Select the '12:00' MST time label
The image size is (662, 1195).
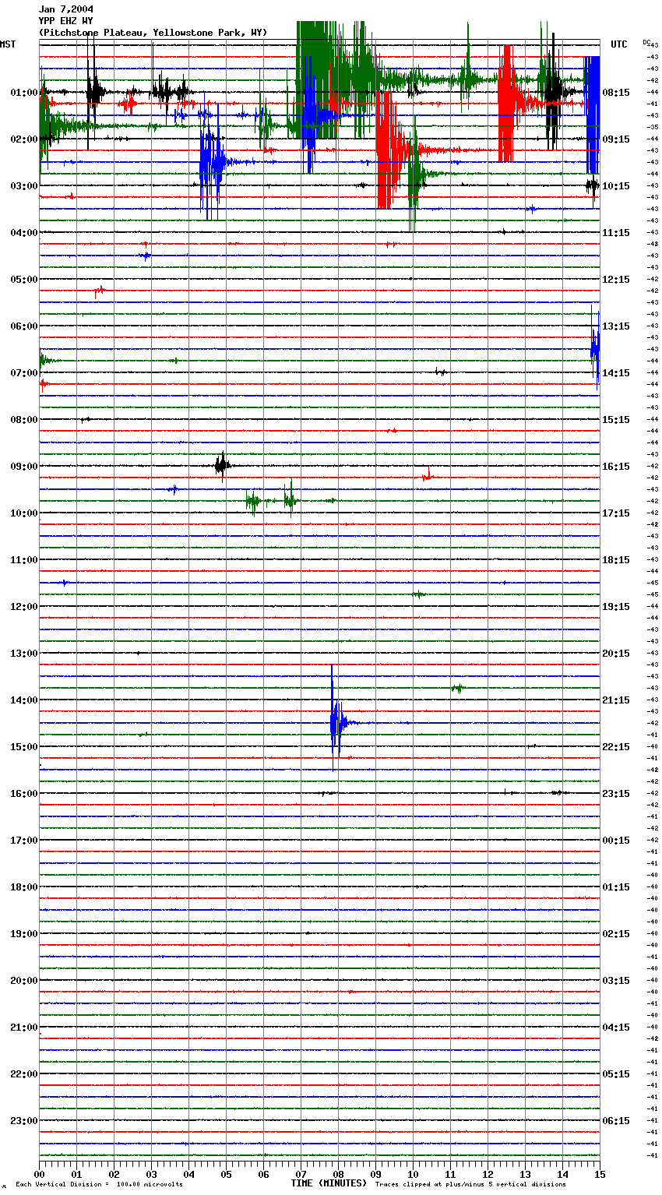(24, 606)
